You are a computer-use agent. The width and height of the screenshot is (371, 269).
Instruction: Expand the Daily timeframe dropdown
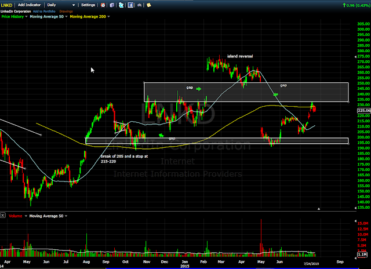pos(74,5)
